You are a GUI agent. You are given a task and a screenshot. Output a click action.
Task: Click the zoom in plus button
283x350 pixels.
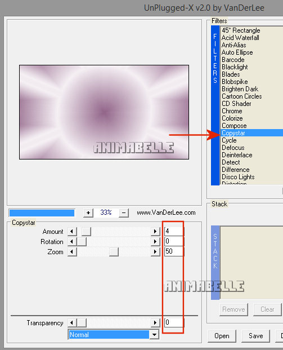tap(88, 212)
